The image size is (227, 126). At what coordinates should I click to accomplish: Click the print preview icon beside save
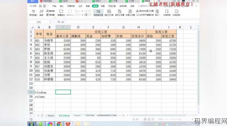(44, 6)
